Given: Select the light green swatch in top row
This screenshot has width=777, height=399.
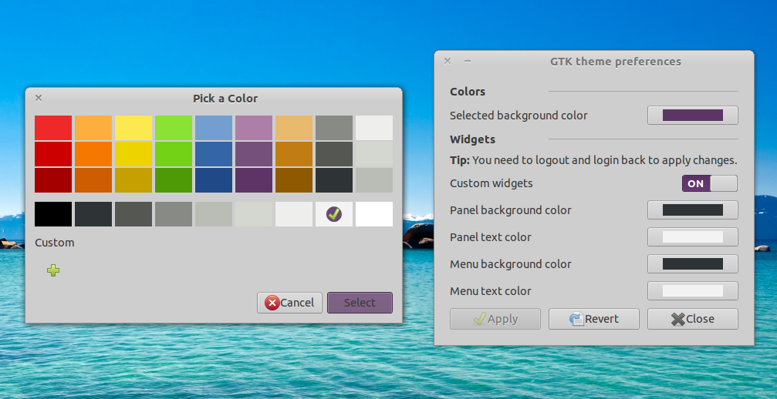Looking at the screenshot, I should pyautogui.click(x=174, y=128).
